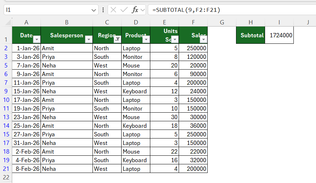Select row 2 header
Viewport: 316px width, 183px height.
6,48
